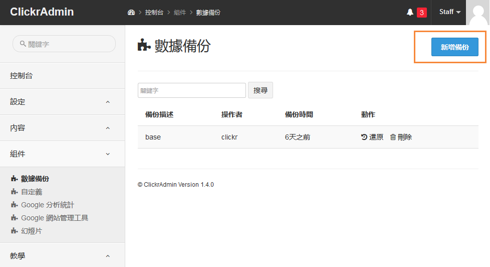
Task: Toggle the 組件 section chevron
Action: [108, 154]
